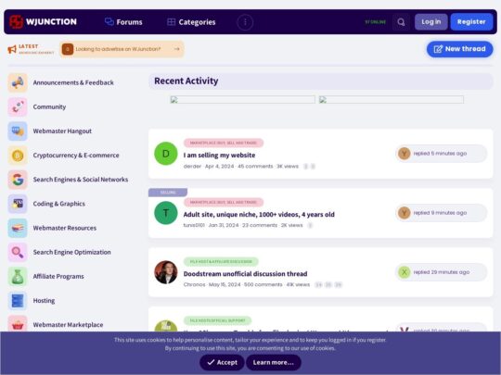Click the Google icon for Search Engines
501x375 pixels.
18,180
